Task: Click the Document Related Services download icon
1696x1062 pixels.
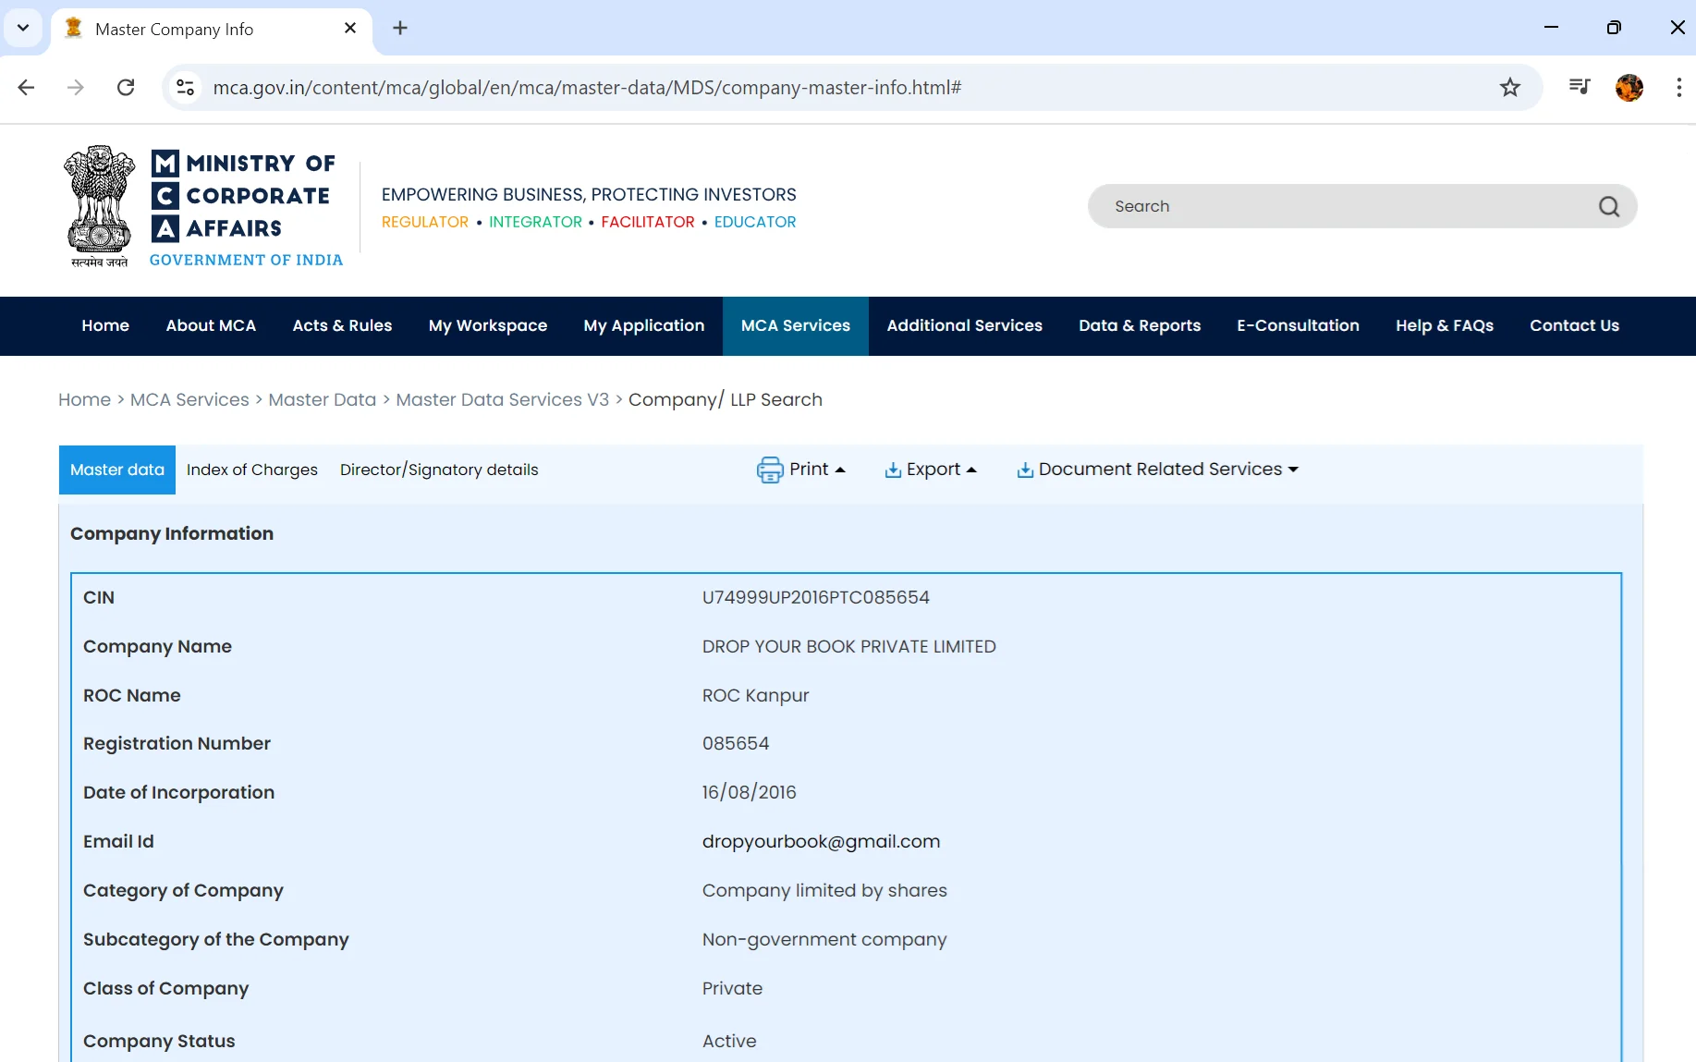Action: tap(1025, 470)
